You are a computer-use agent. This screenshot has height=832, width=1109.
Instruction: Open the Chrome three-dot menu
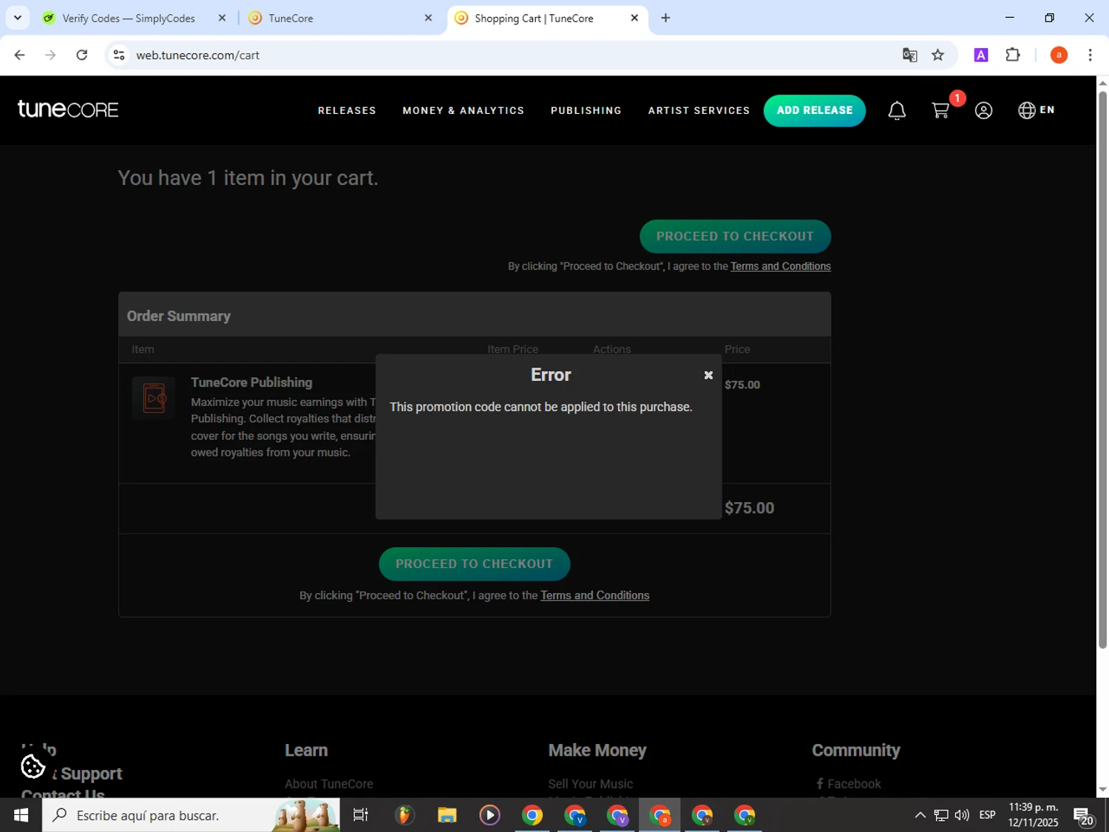point(1090,55)
